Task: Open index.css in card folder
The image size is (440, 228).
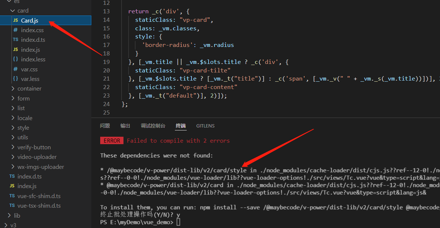Action: [x=32, y=30]
